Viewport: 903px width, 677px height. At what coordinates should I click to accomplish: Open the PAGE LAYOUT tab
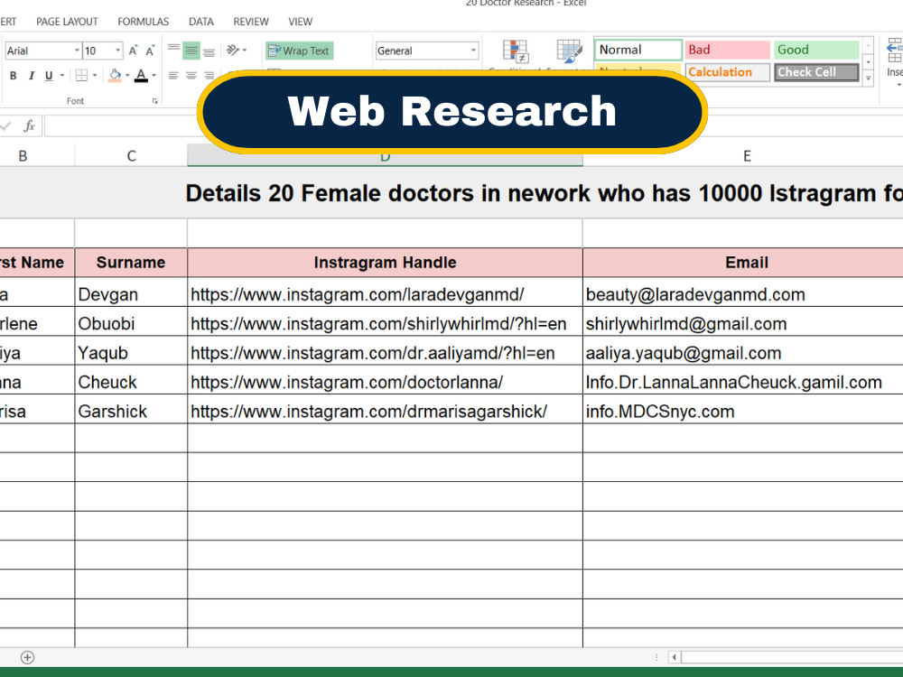(x=67, y=22)
